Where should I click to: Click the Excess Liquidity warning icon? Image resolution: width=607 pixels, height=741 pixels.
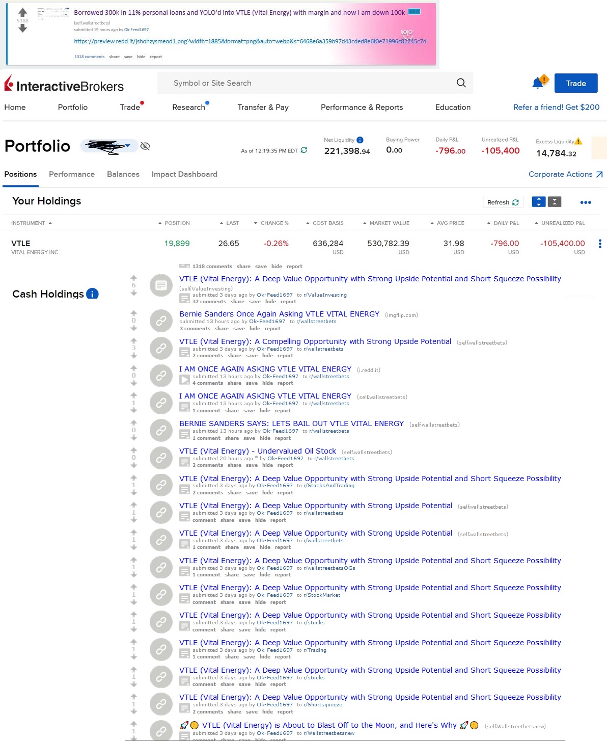[x=578, y=141]
